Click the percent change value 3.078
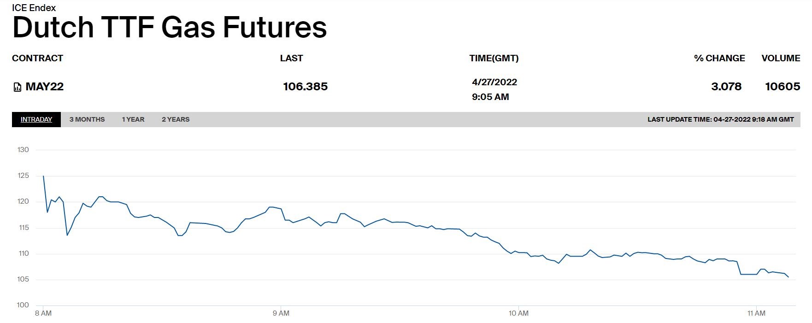 (x=726, y=87)
